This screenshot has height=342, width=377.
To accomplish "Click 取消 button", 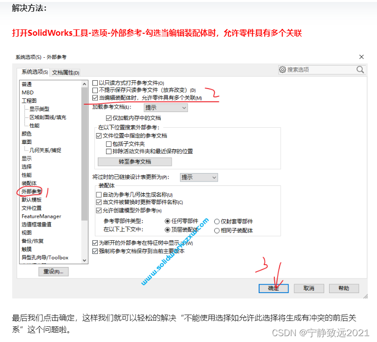I will coord(309,288).
